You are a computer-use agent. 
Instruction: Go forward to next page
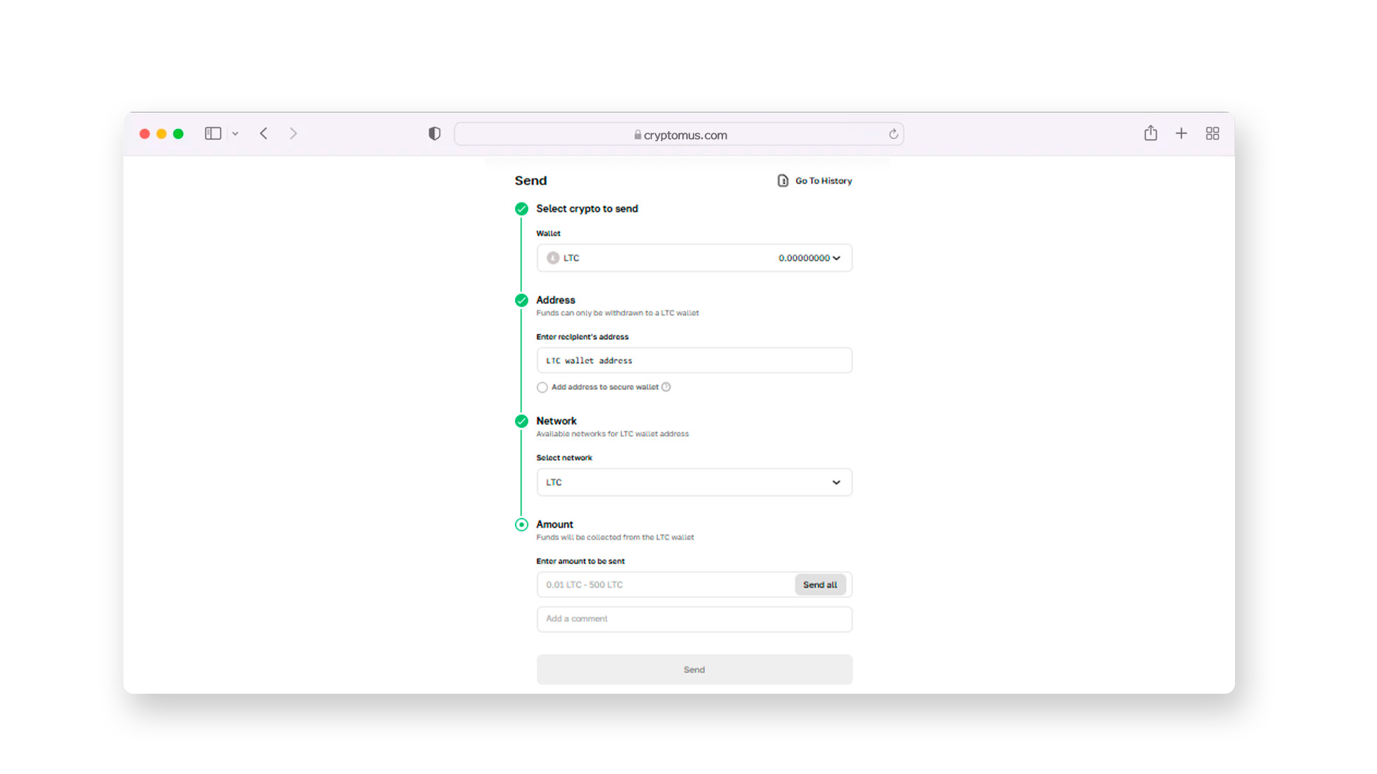tap(293, 133)
